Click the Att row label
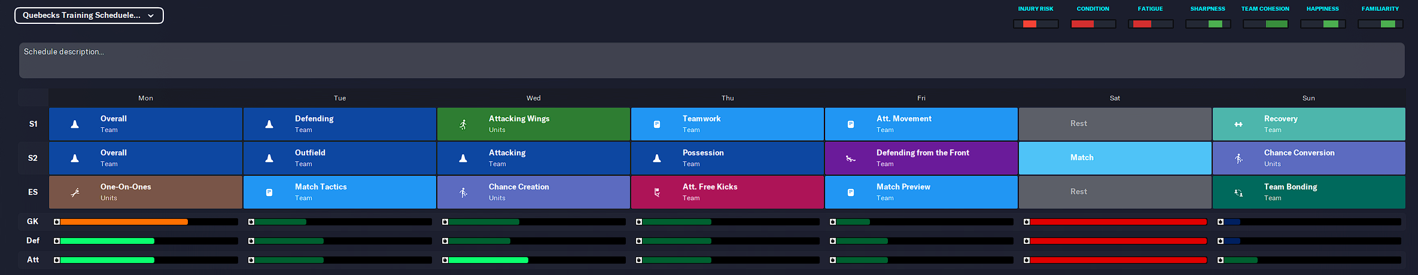This screenshot has height=275, width=1418. [x=33, y=260]
